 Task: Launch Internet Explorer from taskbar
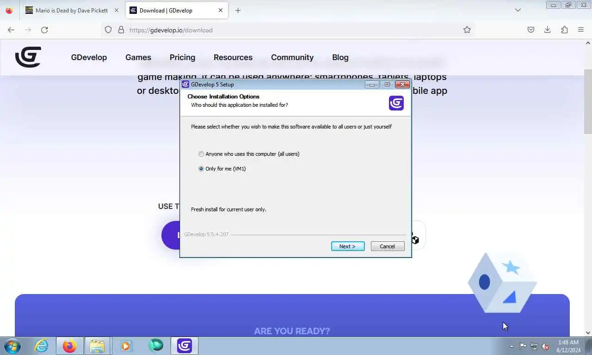click(41, 346)
